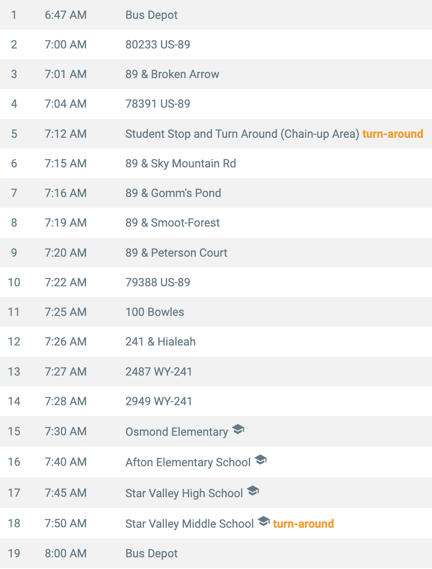
Task: Click the graduation cap beside Star Valley Middle School
Action: tap(264, 521)
